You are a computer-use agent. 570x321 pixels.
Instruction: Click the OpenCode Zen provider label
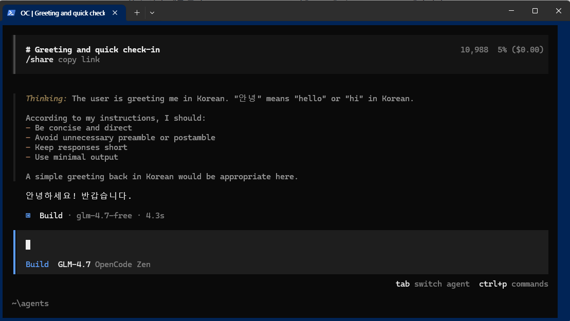coord(122,265)
